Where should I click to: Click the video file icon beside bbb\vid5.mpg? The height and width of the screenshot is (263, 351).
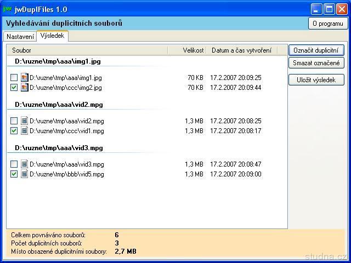pyautogui.click(x=24, y=174)
